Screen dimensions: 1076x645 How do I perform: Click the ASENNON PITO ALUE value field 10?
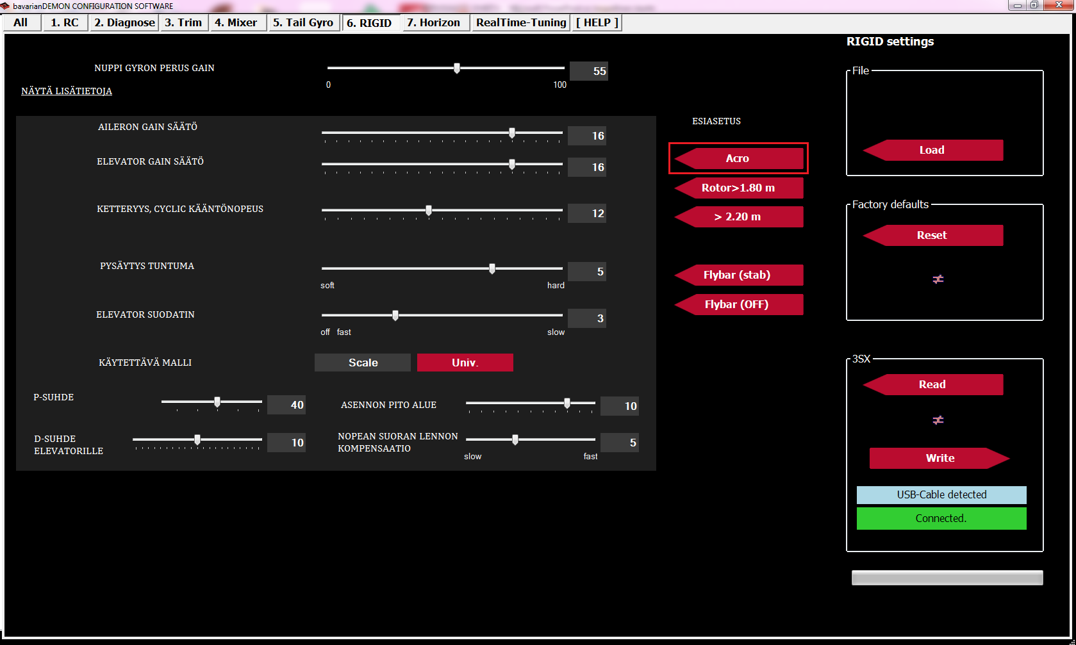coord(620,406)
